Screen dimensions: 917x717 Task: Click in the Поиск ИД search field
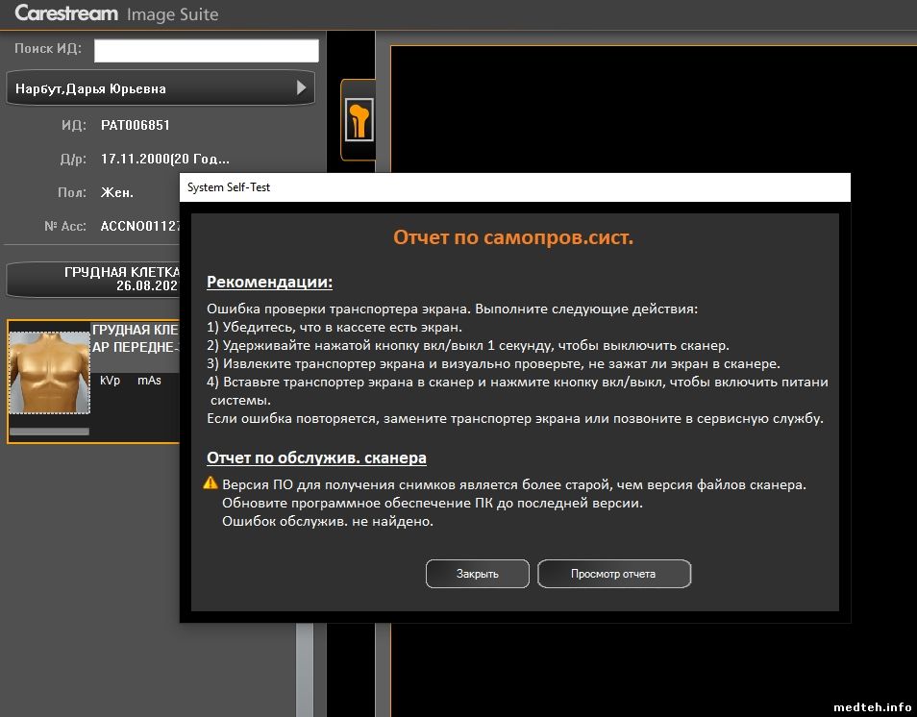(206, 50)
